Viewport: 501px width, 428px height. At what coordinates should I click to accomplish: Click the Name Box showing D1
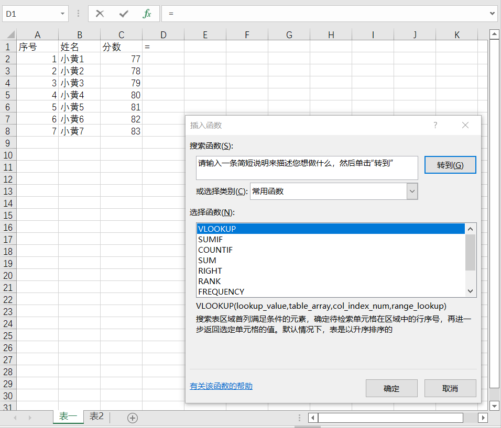pyautogui.click(x=30, y=14)
